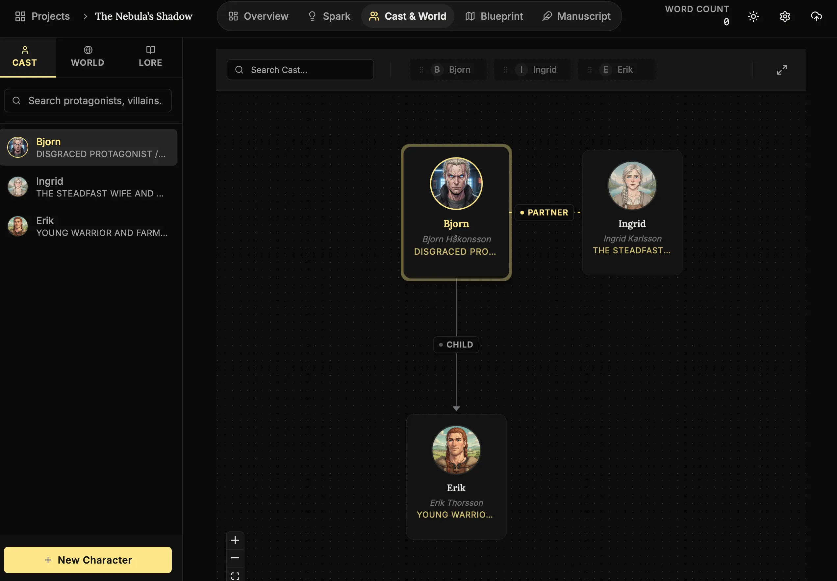The width and height of the screenshot is (837, 581).
Task: Click the CHILD relationship label
Action: (456, 345)
